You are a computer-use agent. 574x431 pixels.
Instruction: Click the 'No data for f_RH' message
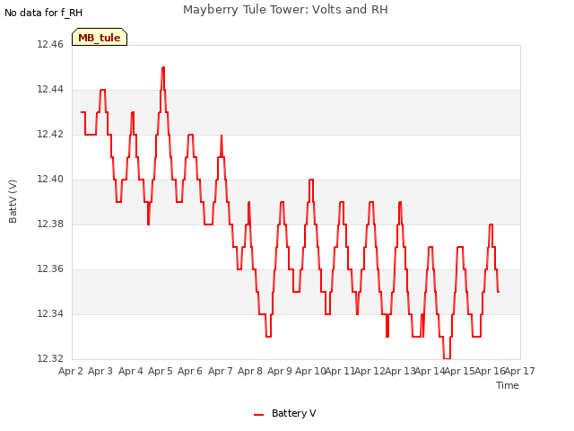tap(43, 13)
